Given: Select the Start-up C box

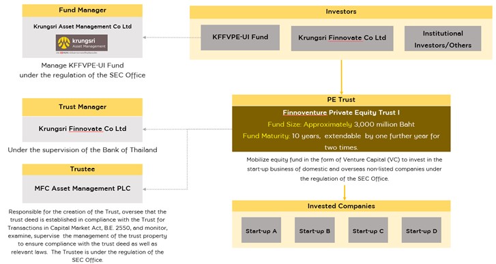Looking at the screenshot, I should point(368,230).
